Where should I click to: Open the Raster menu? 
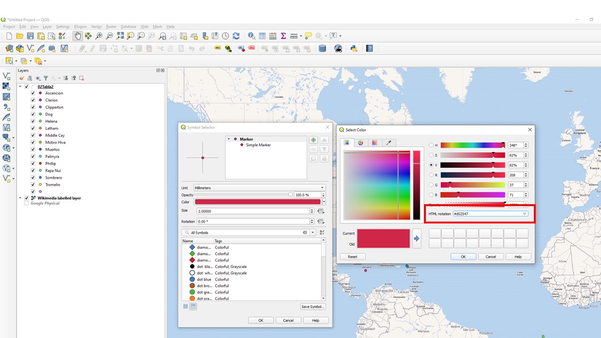point(111,27)
